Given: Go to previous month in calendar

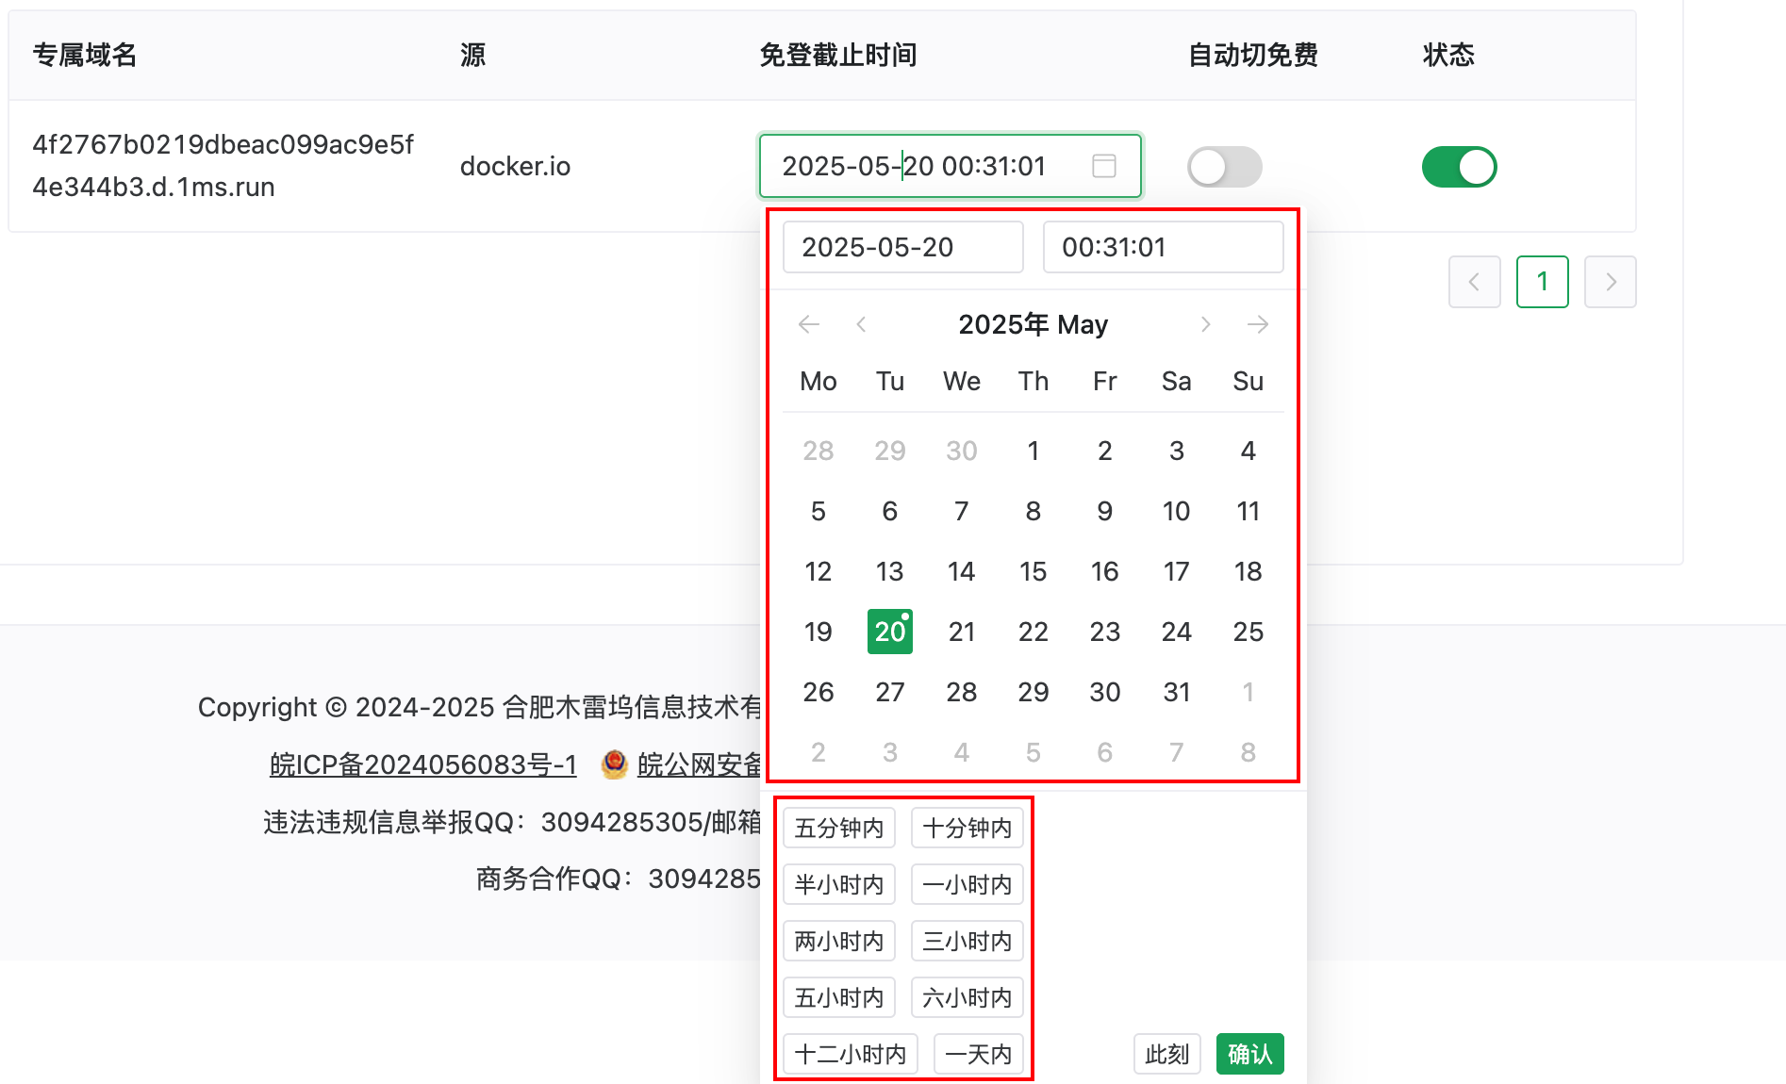Looking at the screenshot, I should tap(861, 324).
